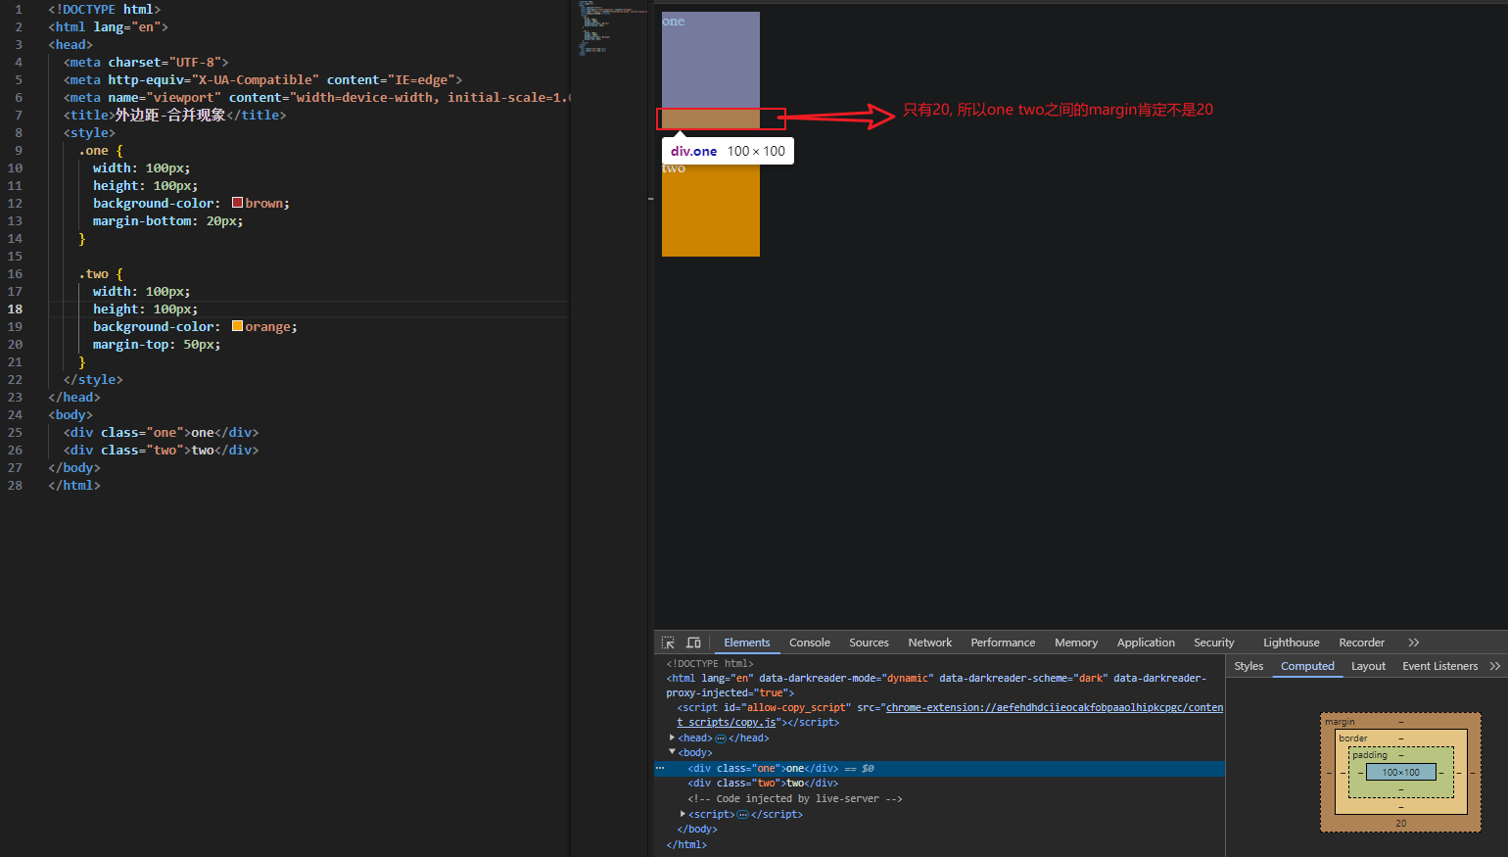Select the Application tab
The width and height of the screenshot is (1508, 857).
click(x=1146, y=643)
